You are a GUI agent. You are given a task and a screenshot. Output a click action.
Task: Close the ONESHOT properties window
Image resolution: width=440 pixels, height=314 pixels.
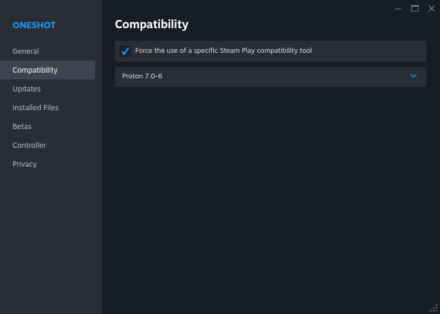[x=432, y=8]
